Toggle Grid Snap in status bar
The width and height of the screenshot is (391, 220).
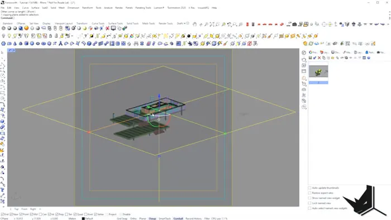122,218
